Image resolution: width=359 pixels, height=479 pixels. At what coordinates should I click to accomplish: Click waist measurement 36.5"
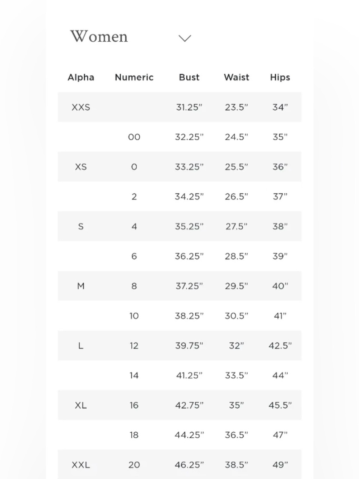point(236,435)
